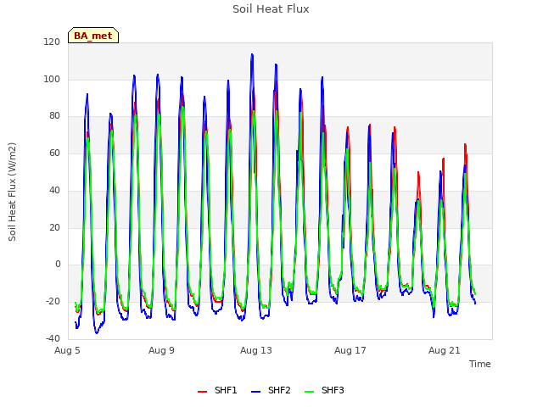Click the 40 y-axis tick label
Image resolution: width=543 pixels, height=407 pixels.
point(54,190)
